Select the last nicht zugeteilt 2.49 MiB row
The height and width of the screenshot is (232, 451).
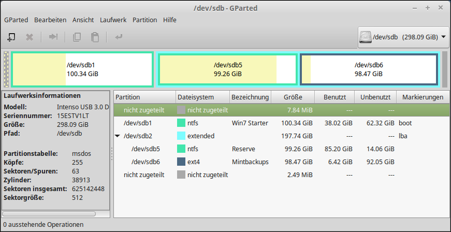click(282, 175)
